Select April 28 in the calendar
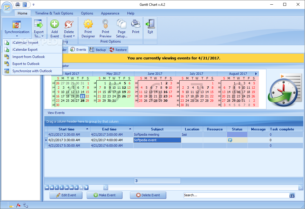This screenshot has width=305, height=209. point(82,101)
